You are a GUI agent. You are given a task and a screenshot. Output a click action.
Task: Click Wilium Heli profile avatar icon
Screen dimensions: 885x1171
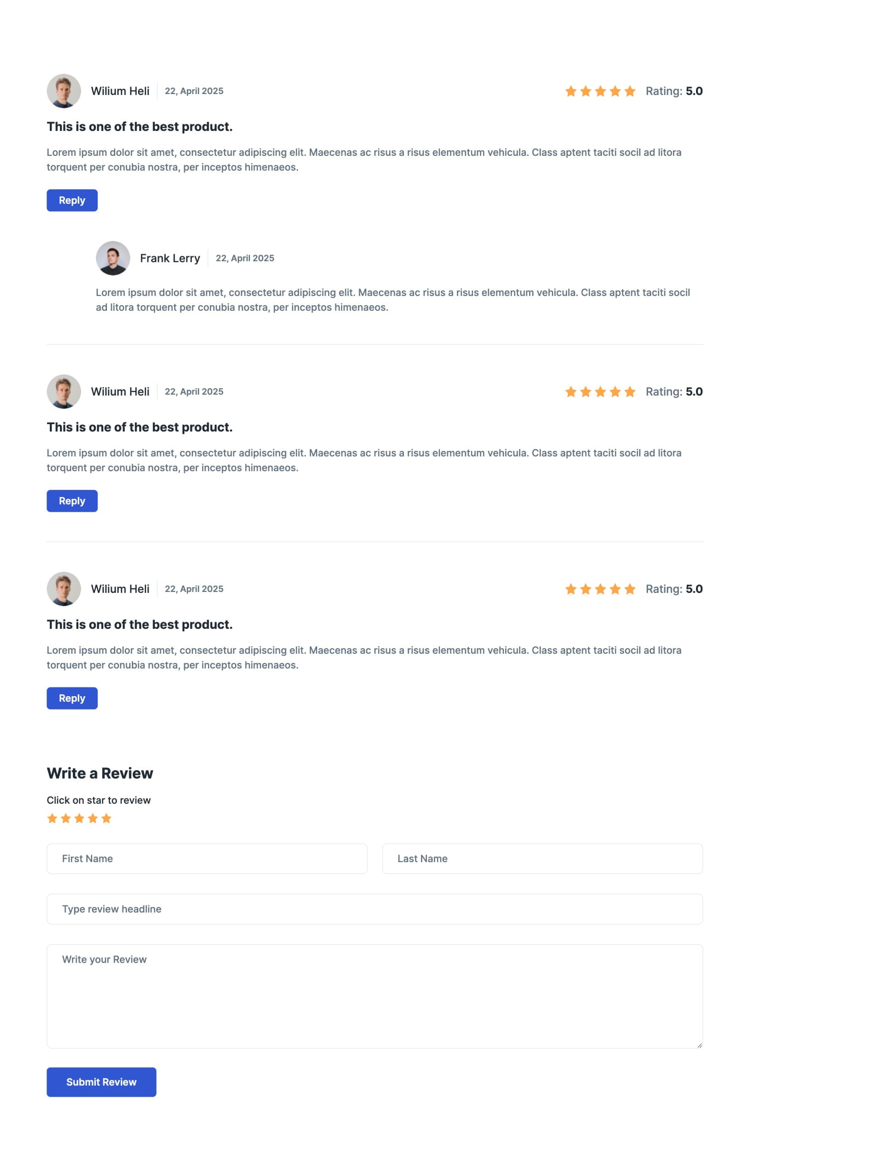pos(63,90)
